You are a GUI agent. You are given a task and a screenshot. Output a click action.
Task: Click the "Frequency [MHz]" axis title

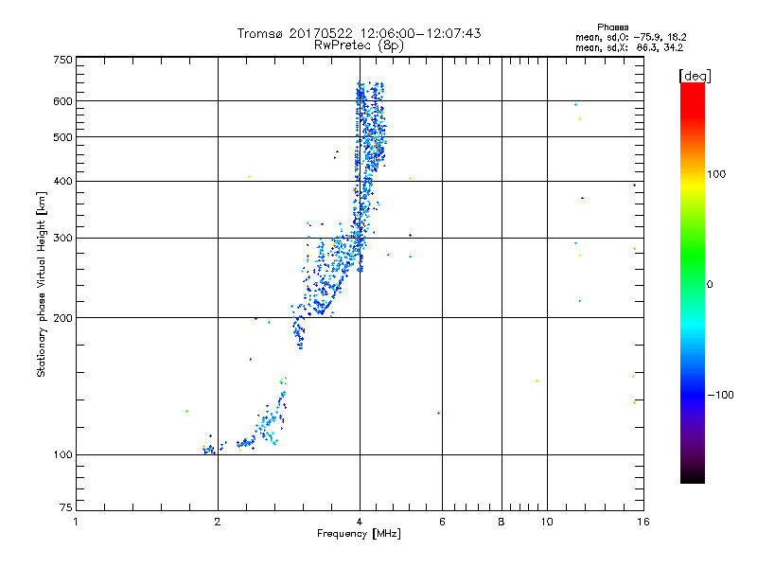pos(359,534)
